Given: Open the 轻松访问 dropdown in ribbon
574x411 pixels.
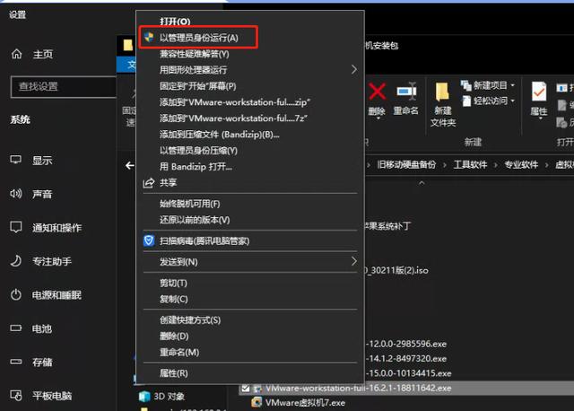Looking at the screenshot, I should [512, 101].
